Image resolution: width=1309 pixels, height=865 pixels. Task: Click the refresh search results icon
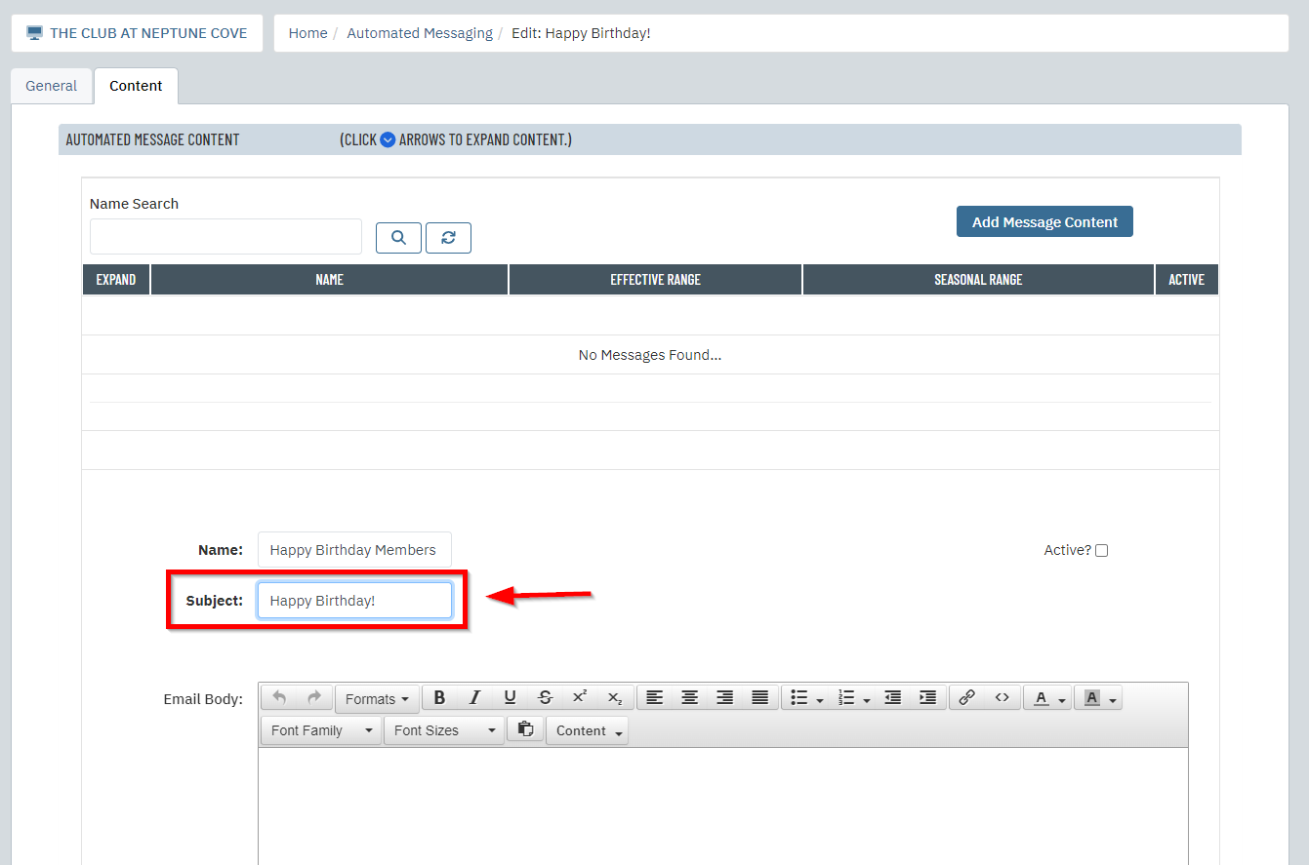[448, 238]
